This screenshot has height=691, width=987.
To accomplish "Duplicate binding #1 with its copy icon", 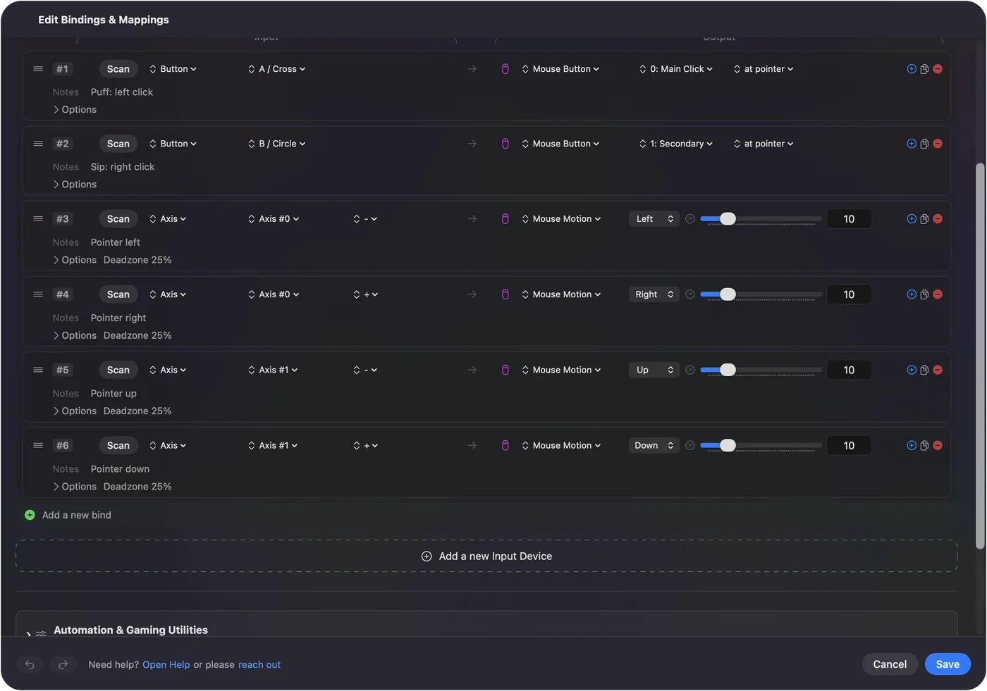I will pos(924,69).
